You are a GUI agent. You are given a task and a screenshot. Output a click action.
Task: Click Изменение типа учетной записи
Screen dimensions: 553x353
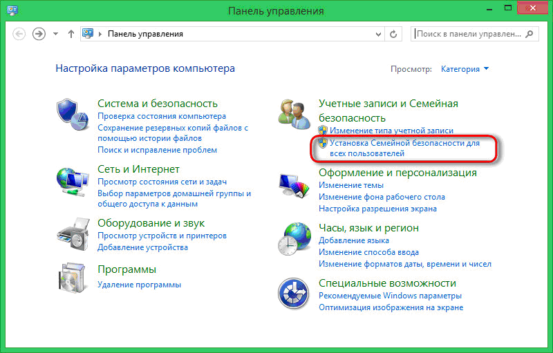pos(391,131)
